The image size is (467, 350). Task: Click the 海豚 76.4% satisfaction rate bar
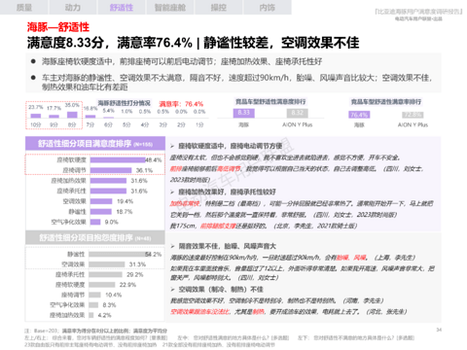(x=359, y=115)
